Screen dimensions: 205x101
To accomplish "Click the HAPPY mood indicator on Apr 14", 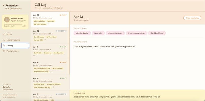I will [x=63, y=78].
